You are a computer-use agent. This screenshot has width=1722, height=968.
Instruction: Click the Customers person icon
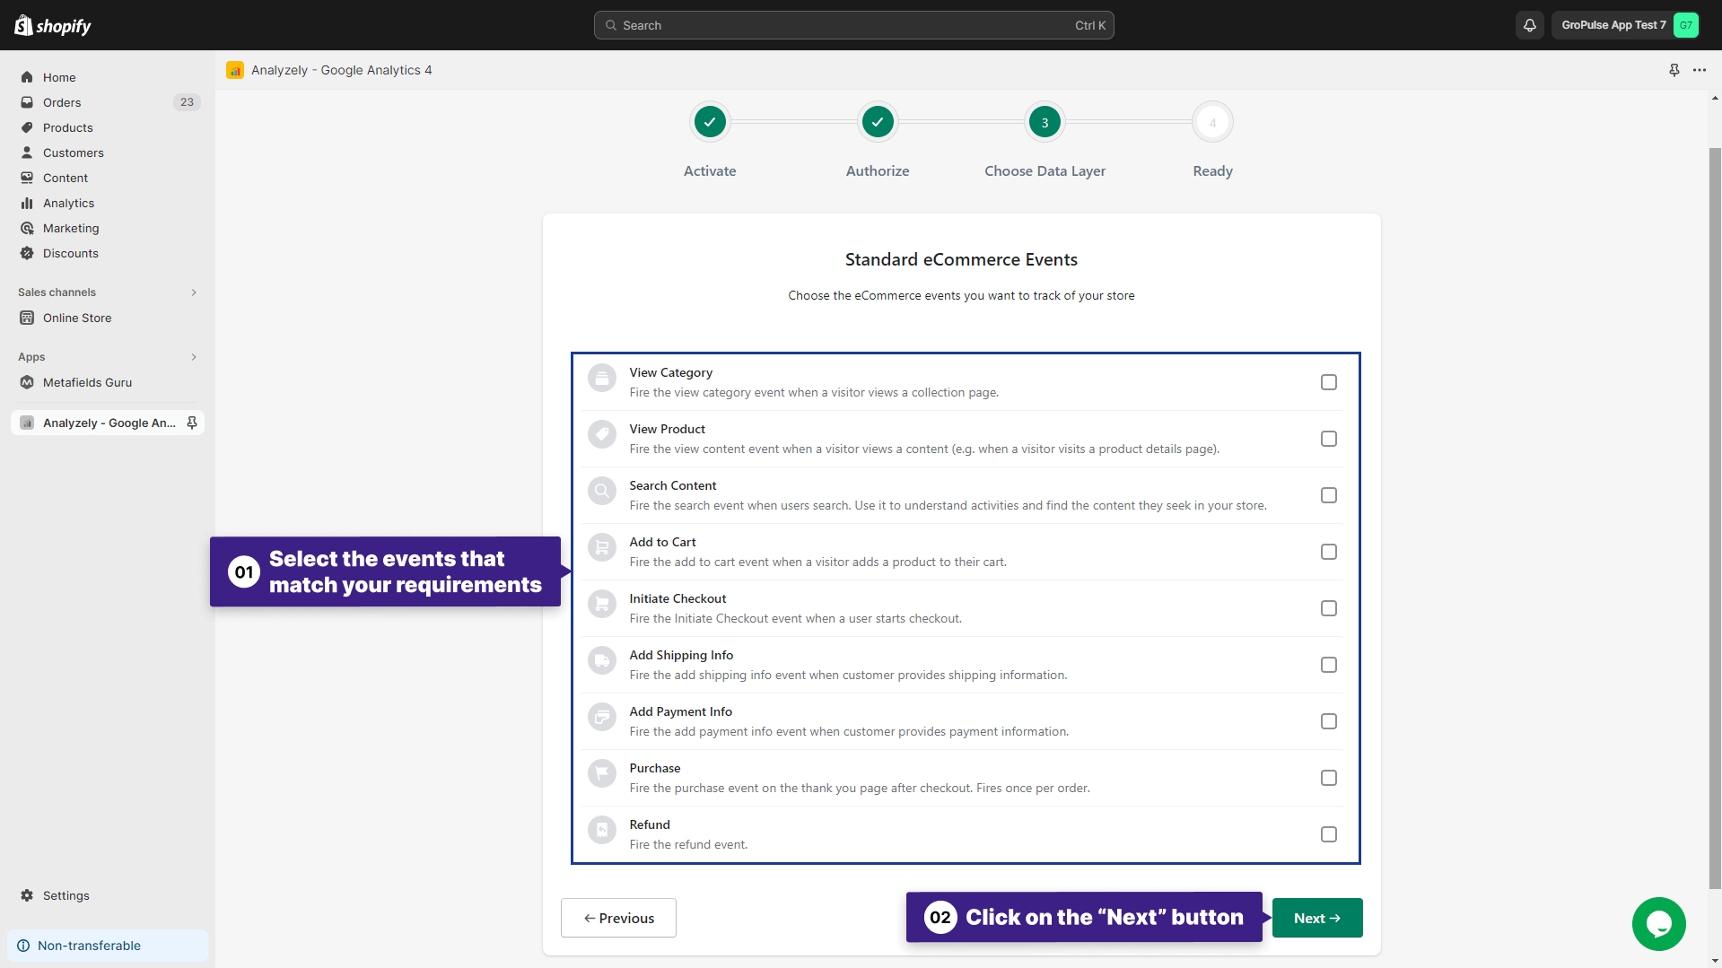click(x=27, y=153)
